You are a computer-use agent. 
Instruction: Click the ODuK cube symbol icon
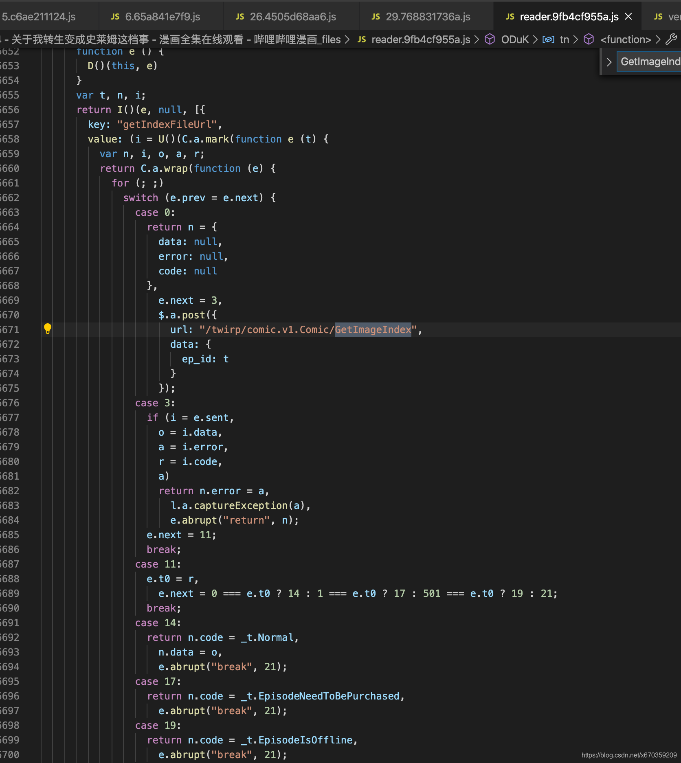pyautogui.click(x=490, y=39)
